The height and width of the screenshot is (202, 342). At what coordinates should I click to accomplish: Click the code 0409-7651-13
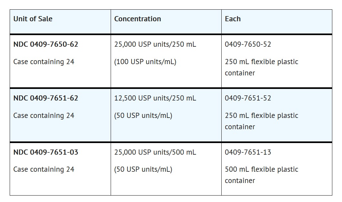click(x=248, y=152)
